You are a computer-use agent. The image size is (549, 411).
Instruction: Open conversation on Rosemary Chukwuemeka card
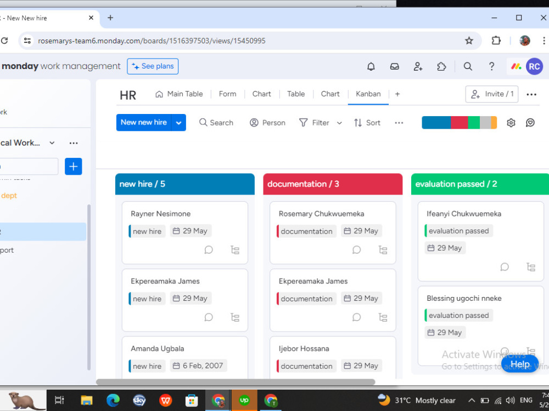click(356, 250)
